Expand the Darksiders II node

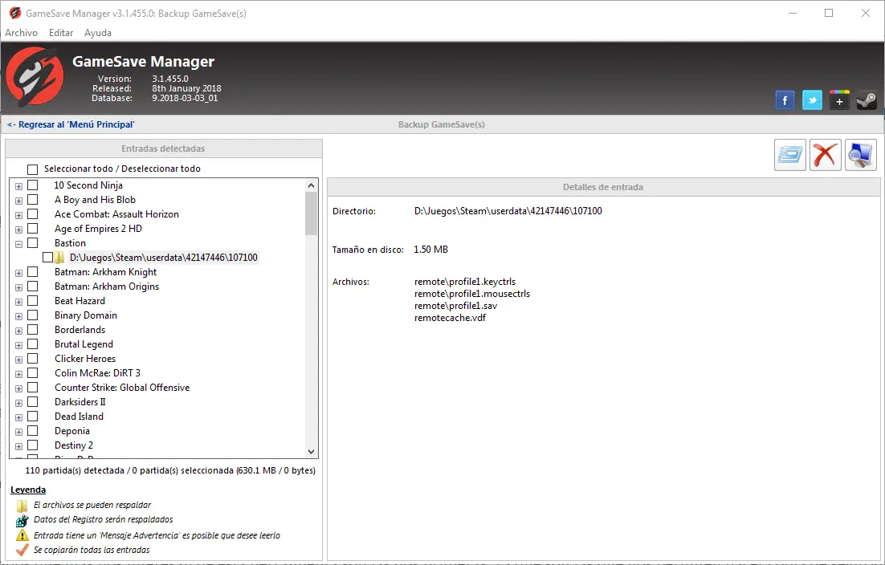click(18, 403)
